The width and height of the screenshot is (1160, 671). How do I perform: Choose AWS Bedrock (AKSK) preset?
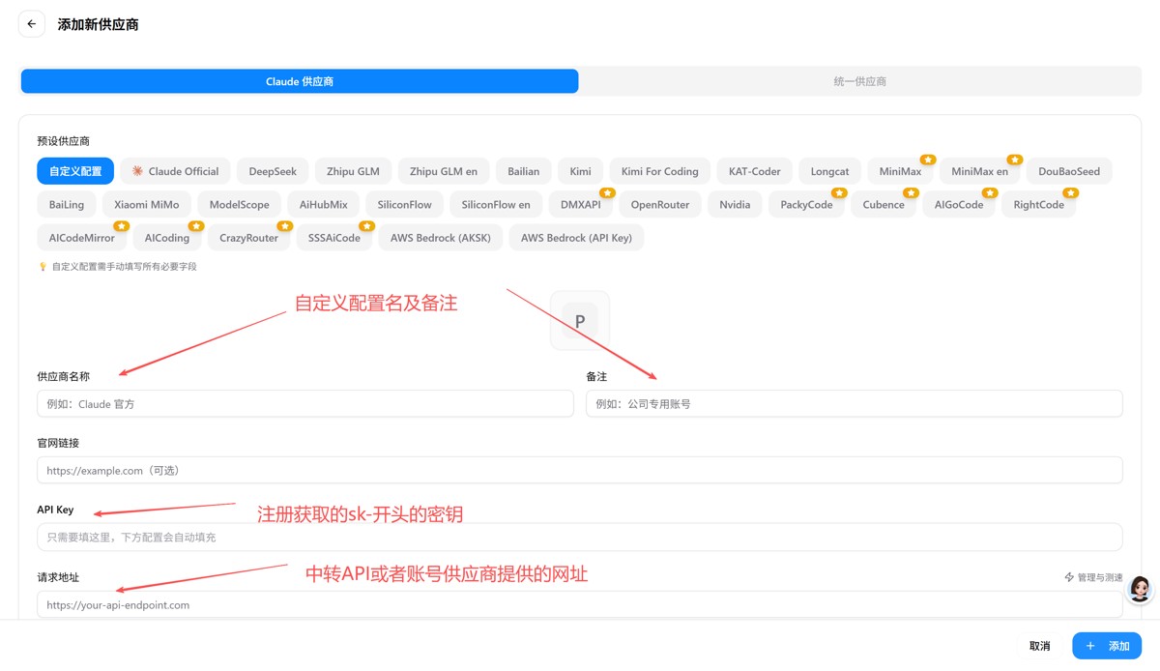pos(441,238)
